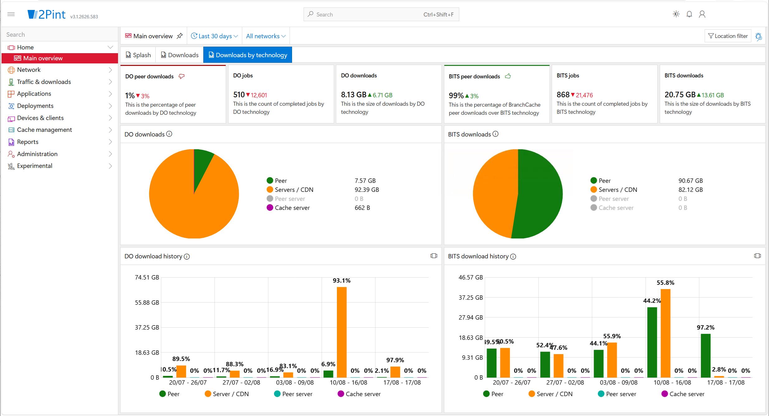This screenshot has height=416, width=769.
Task: Toggle Cache server series in BITS history legend
Action: click(683, 394)
